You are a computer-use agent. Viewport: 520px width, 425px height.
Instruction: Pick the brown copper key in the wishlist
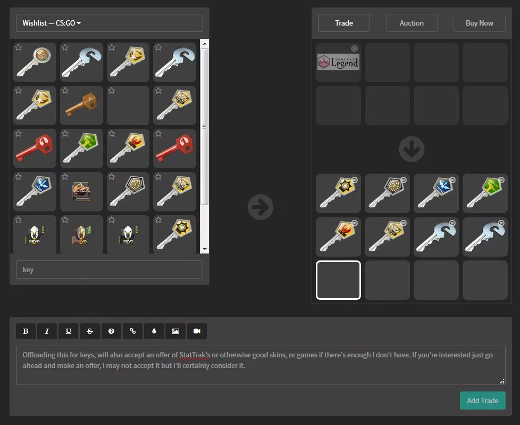coord(81,105)
